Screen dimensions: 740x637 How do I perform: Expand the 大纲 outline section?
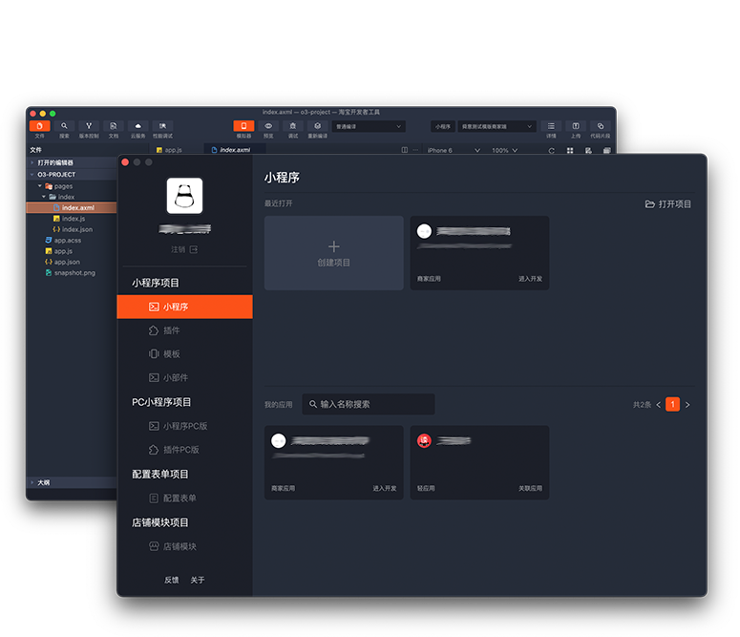pos(72,482)
